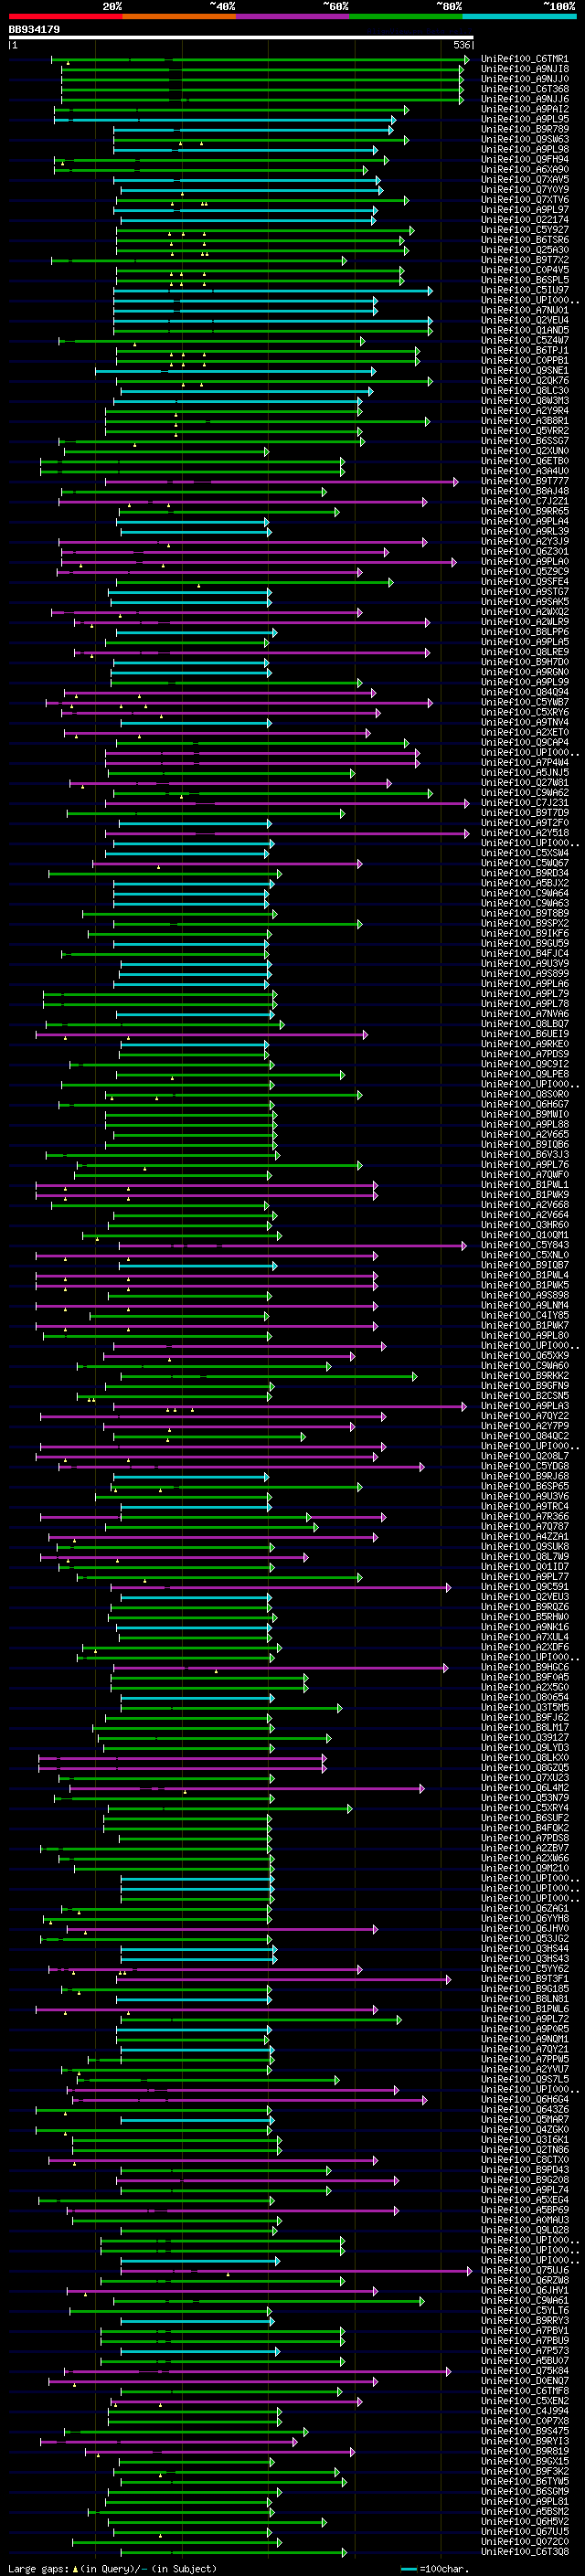The width and height of the screenshot is (585, 2576).
Task: Select hit label UniRef100_Q7XAV5
Action: point(525,179)
